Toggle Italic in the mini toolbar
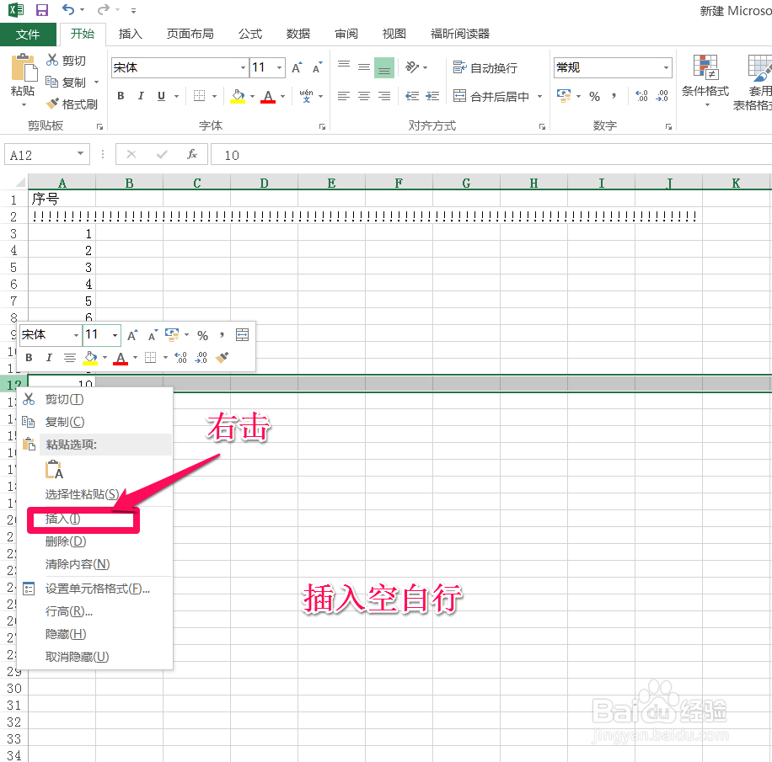Viewport: 772px width, 762px height. [x=48, y=357]
